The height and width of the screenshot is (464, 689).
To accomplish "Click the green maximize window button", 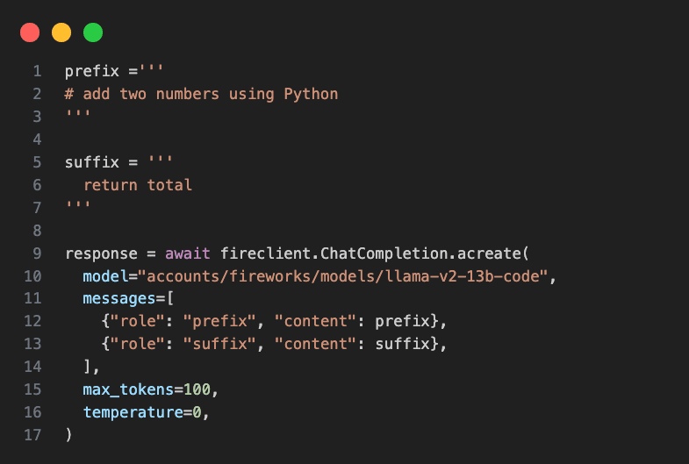I will point(93,32).
